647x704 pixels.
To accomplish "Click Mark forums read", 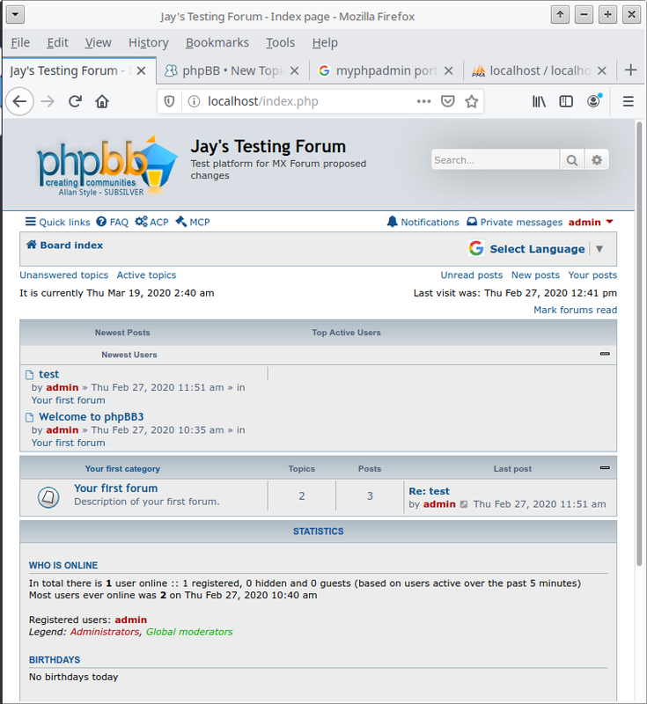I will coord(575,310).
